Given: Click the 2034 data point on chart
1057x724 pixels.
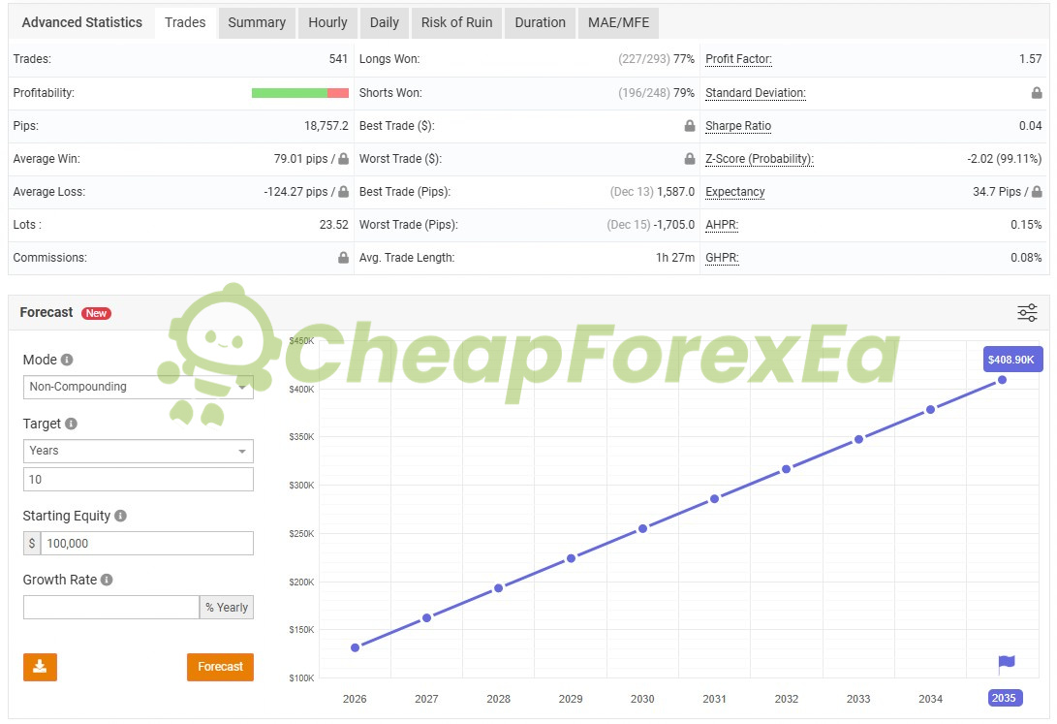Looking at the screenshot, I should tap(930, 410).
